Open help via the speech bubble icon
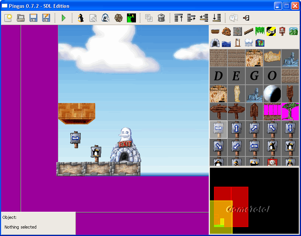The image size is (301, 236). [x=234, y=18]
